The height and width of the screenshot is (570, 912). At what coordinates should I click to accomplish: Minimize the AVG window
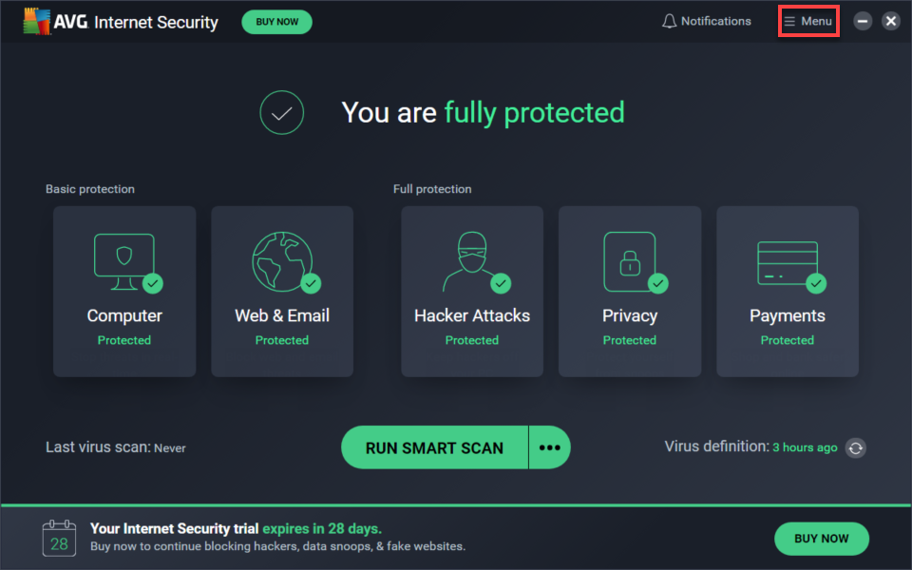863,22
